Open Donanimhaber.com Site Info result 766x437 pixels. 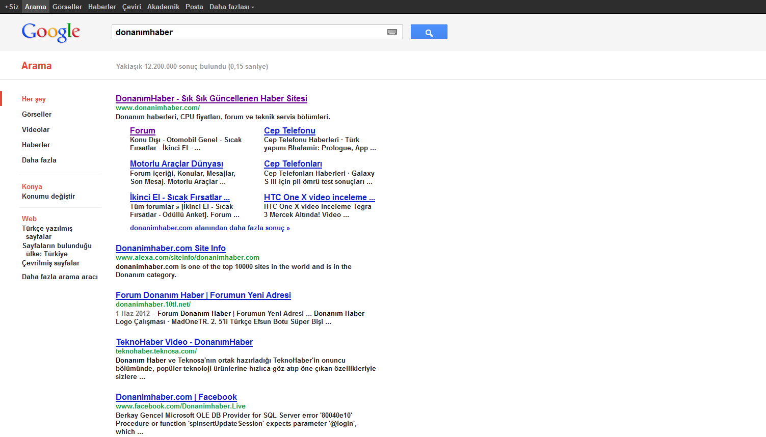point(171,248)
